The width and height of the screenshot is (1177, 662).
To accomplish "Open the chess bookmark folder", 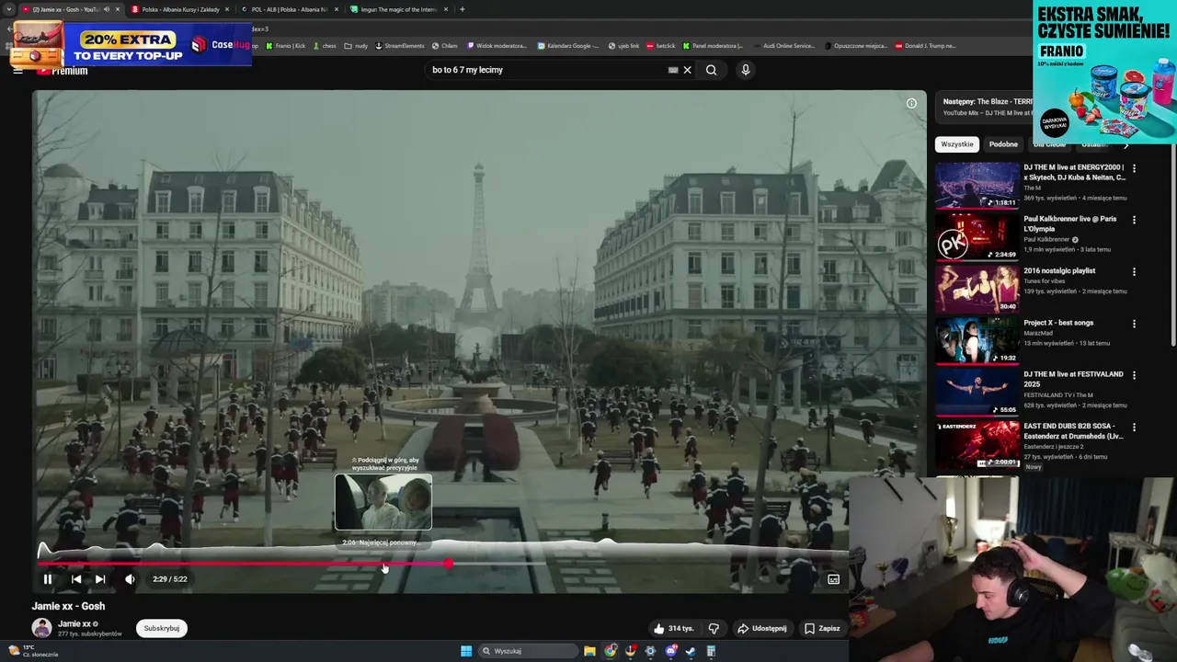I will coord(326,45).
